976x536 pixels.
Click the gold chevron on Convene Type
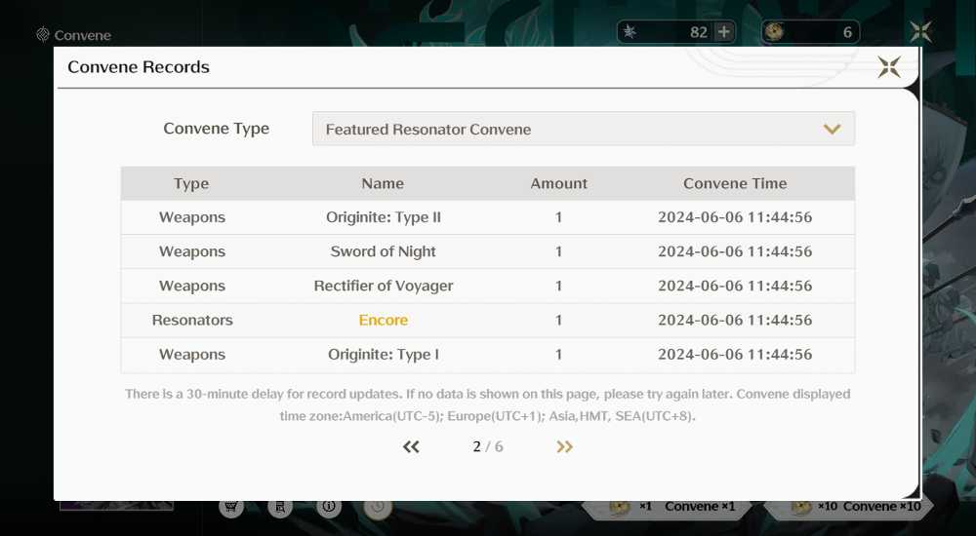(833, 130)
